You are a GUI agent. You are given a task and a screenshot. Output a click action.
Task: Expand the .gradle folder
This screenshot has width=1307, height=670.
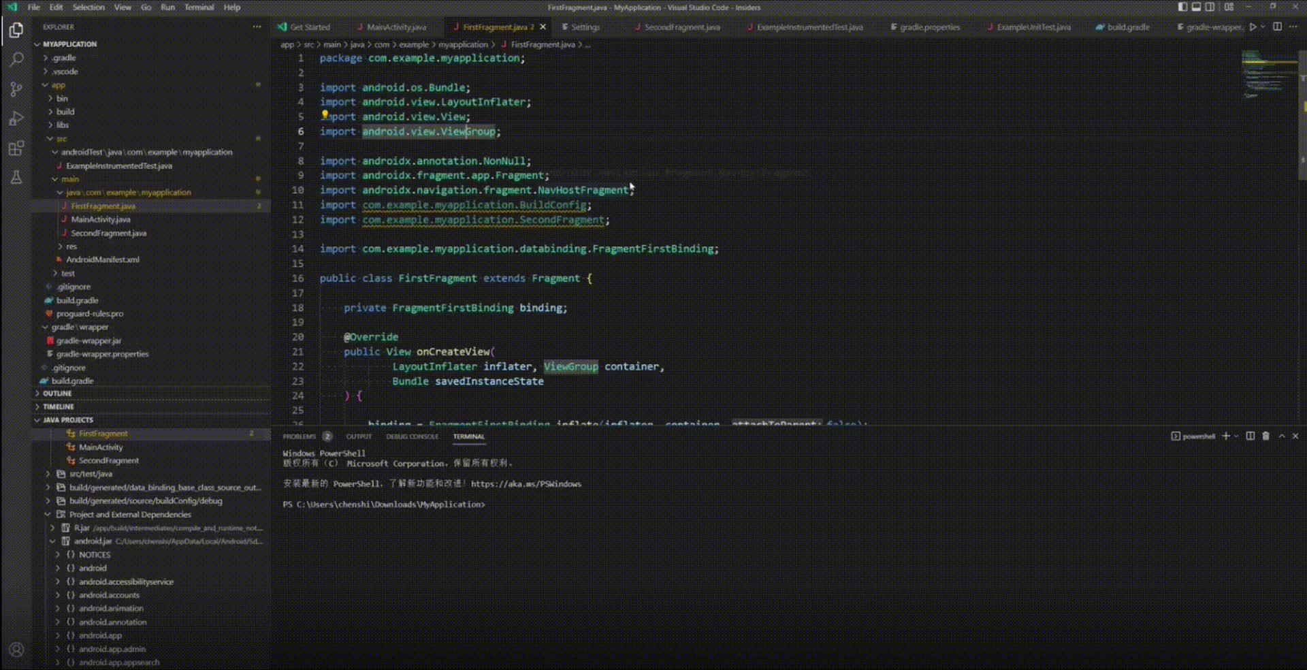click(x=63, y=58)
